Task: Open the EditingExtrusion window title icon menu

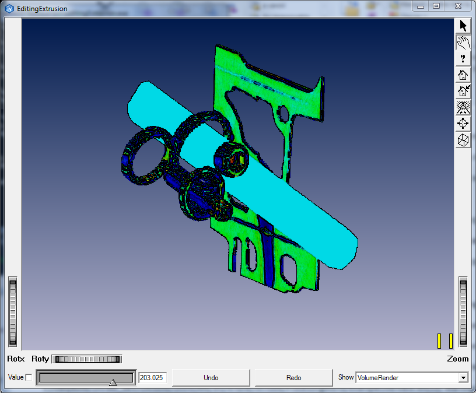Action: [9, 9]
